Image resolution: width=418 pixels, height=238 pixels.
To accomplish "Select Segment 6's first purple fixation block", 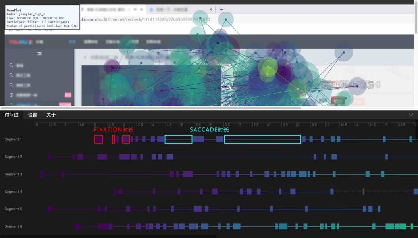I will pos(77,226).
